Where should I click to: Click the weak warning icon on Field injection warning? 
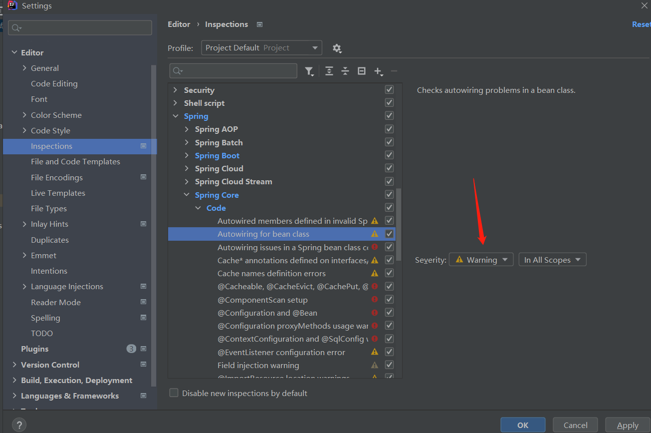pyautogui.click(x=375, y=365)
